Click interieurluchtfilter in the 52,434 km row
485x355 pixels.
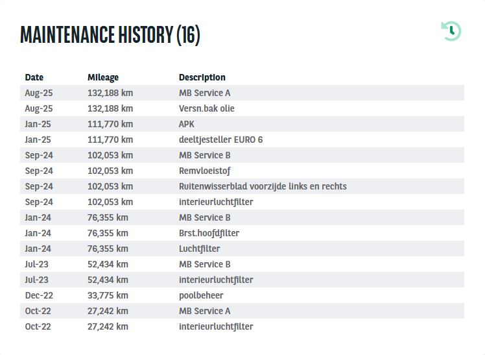coord(216,280)
